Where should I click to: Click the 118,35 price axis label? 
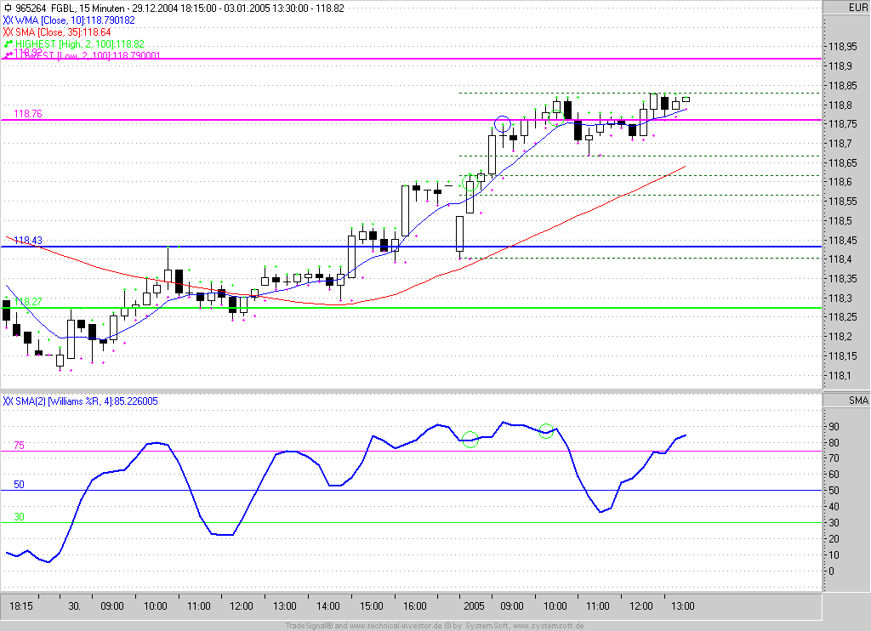click(x=843, y=278)
